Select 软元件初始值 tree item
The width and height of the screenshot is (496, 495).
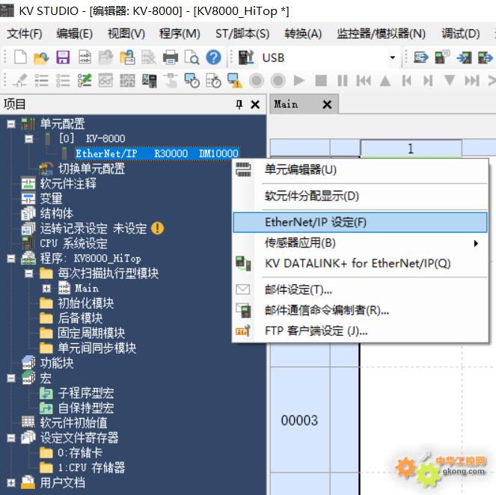pos(73,422)
